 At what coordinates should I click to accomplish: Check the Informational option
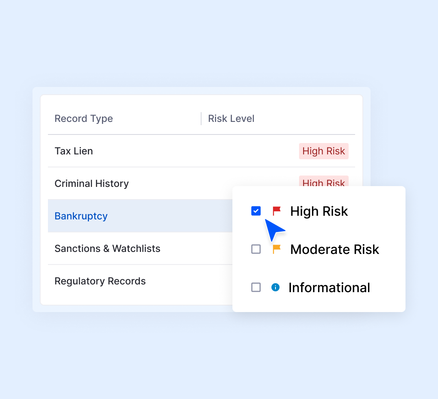coord(256,287)
